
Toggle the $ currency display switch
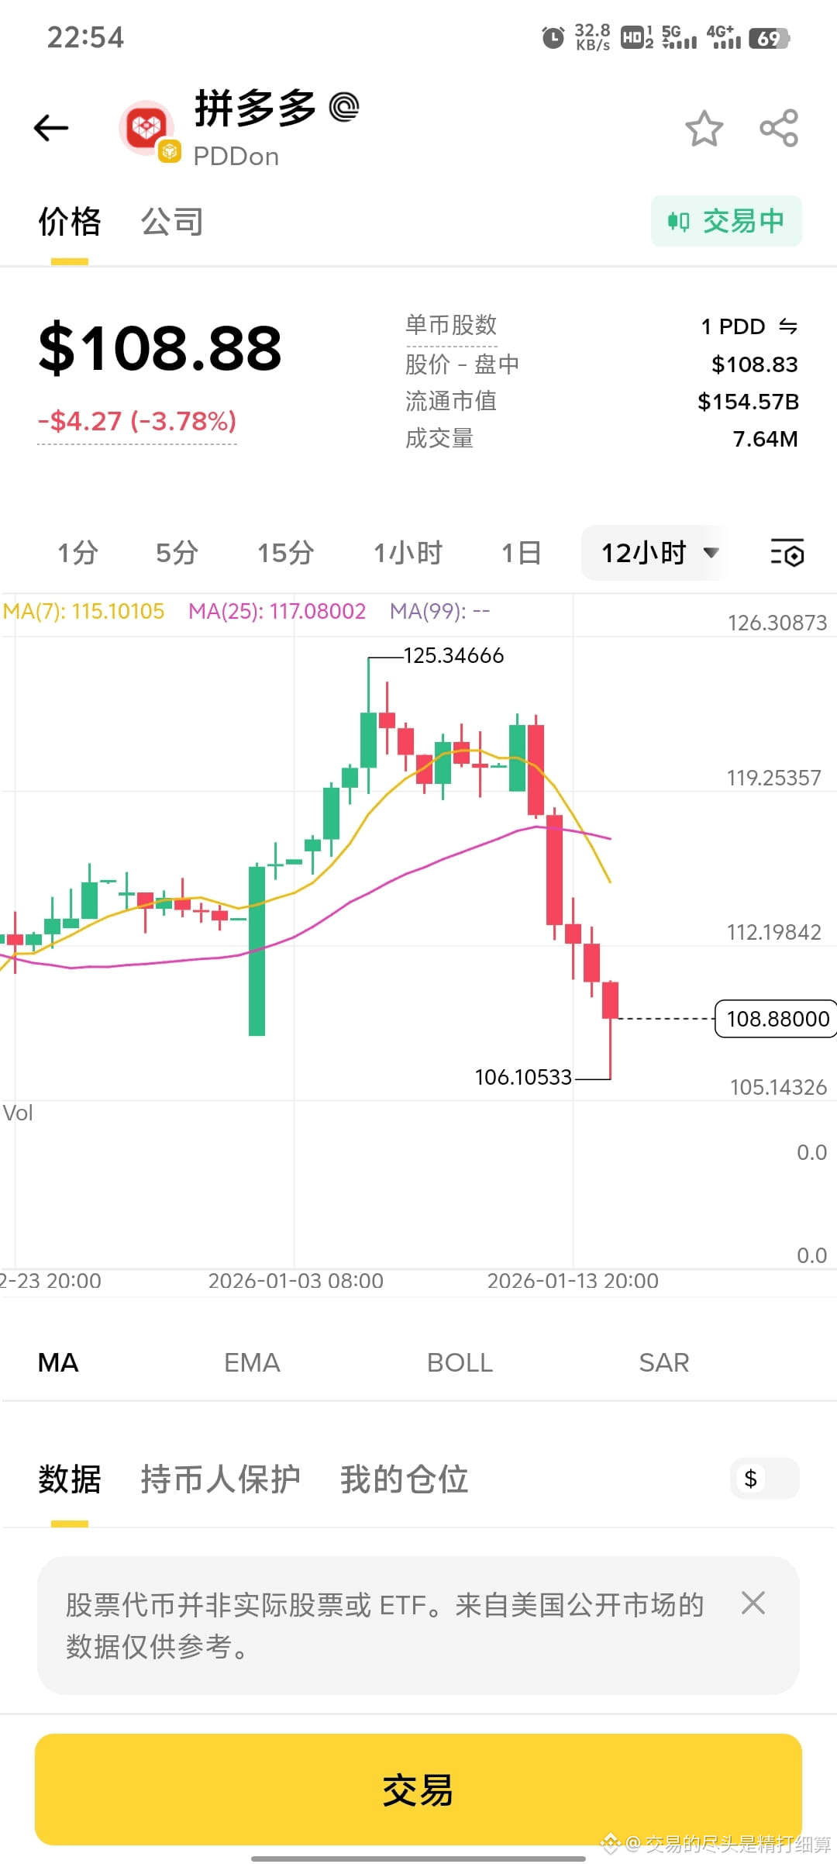(764, 1478)
